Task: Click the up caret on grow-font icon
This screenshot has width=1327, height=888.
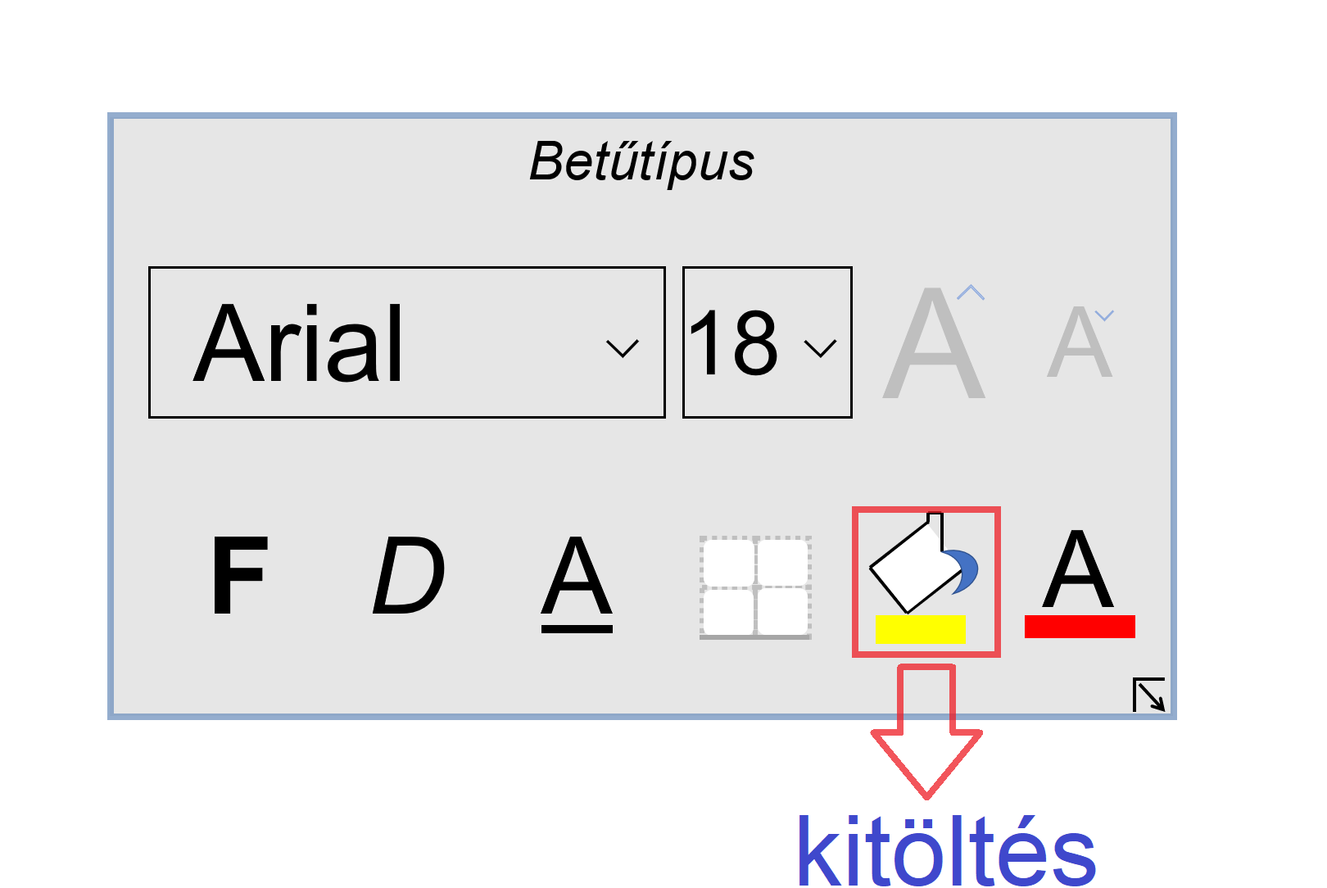Action: point(971,292)
